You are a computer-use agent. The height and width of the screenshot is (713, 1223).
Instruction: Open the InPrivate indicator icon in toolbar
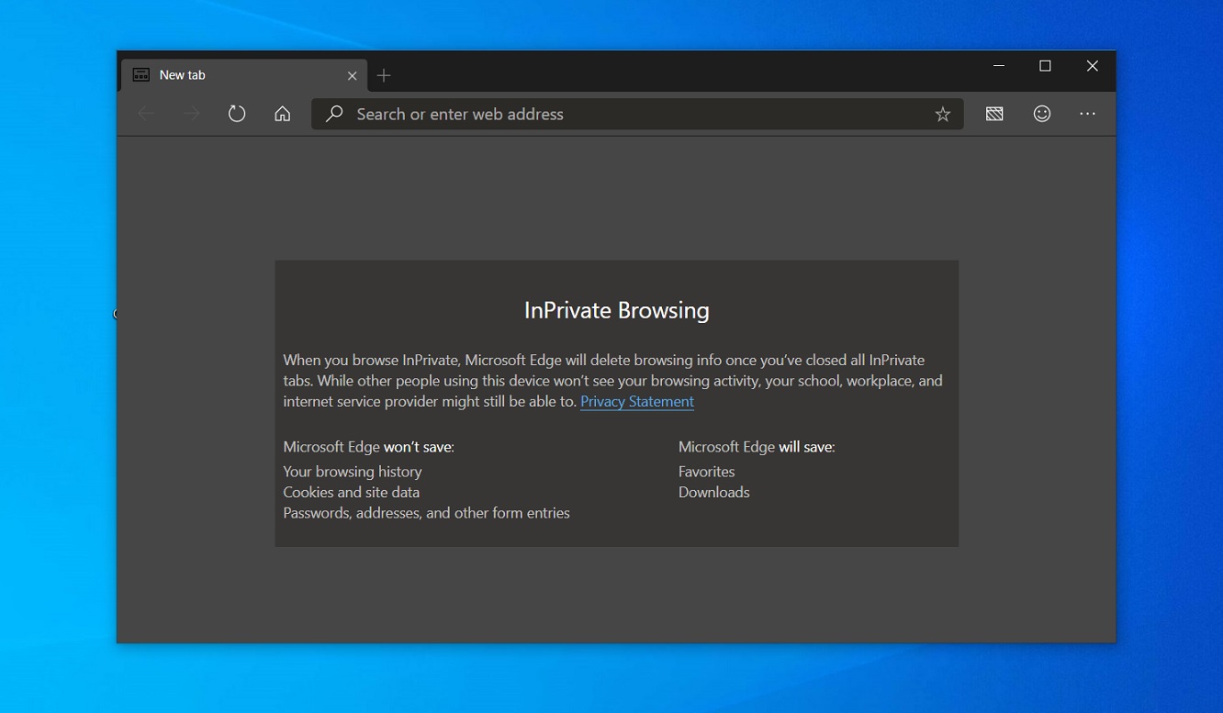pyautogui.click(x=994, y=114)
